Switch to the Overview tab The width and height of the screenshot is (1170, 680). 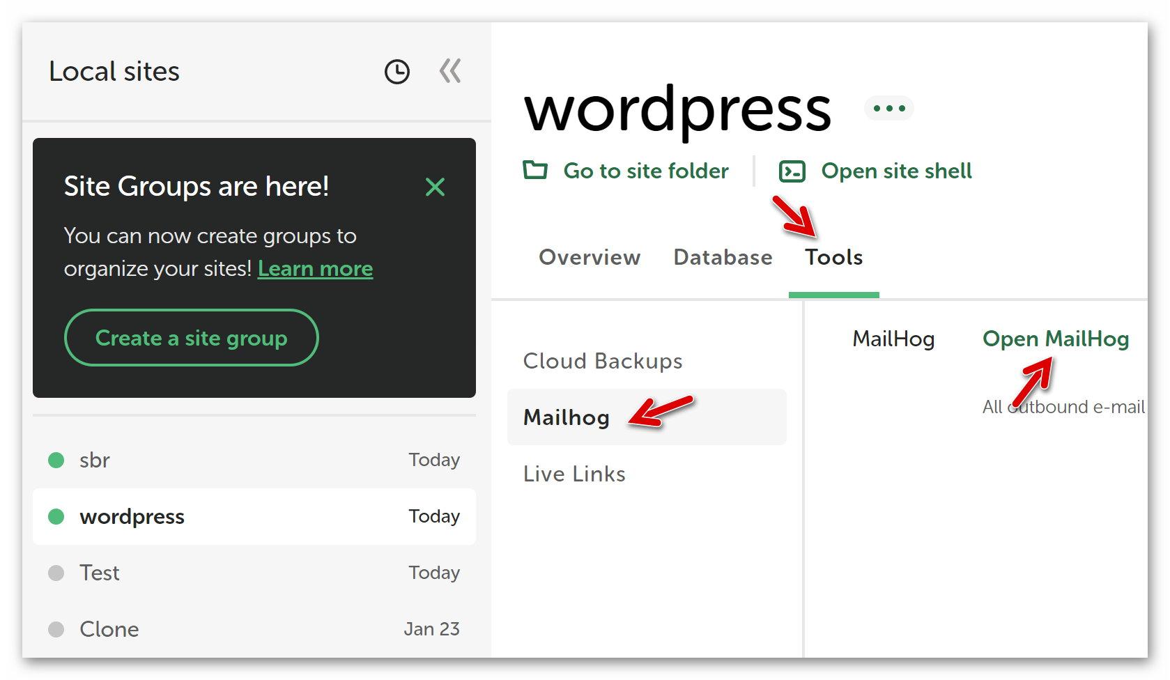click(x=590, y=257)
